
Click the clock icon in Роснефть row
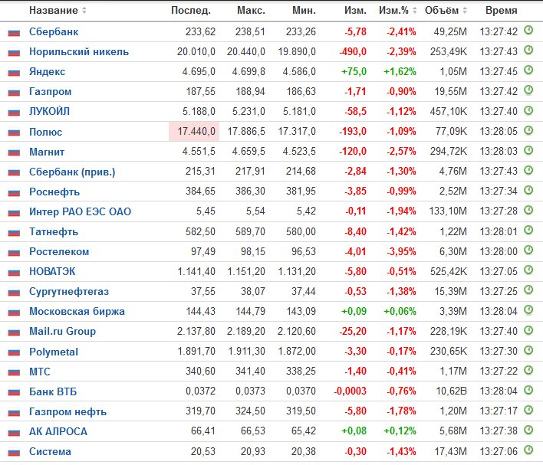pos(528,189)
